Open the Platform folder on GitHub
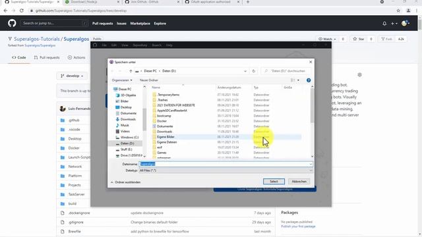Viewport: 422px width, 237px height. (x=75, y=176)
